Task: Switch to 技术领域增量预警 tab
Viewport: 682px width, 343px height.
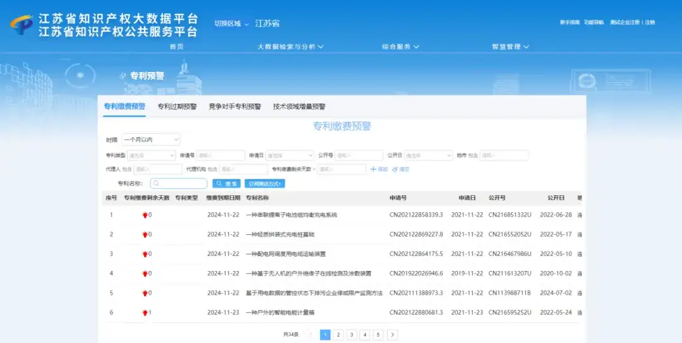Action: point(299,107)
